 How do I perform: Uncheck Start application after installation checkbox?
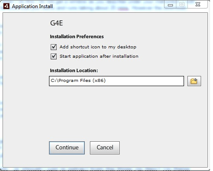(x=54, y=56)
